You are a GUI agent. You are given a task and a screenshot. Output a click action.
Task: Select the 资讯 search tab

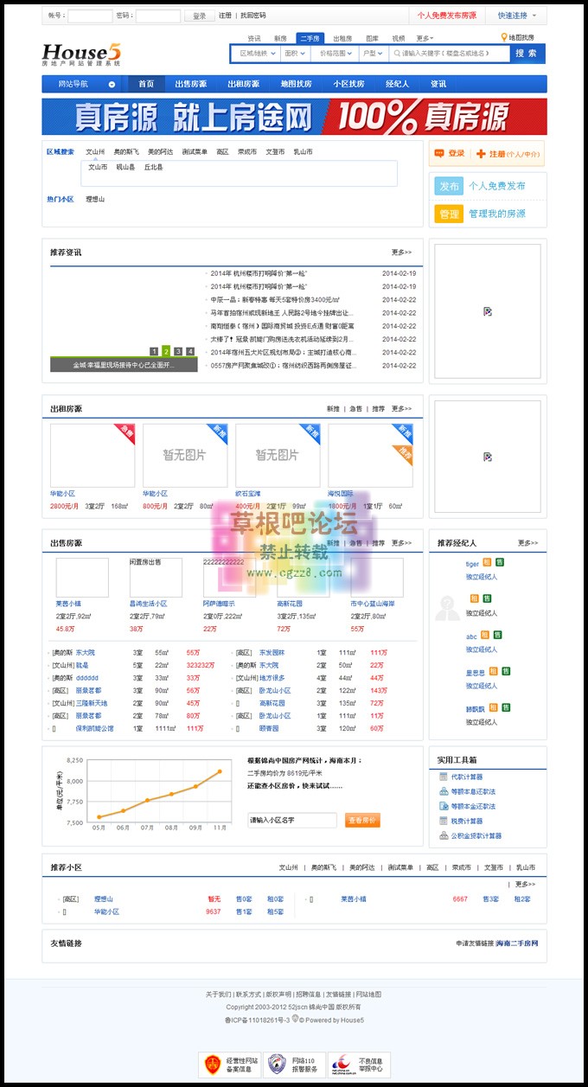[x=254, y=38]
